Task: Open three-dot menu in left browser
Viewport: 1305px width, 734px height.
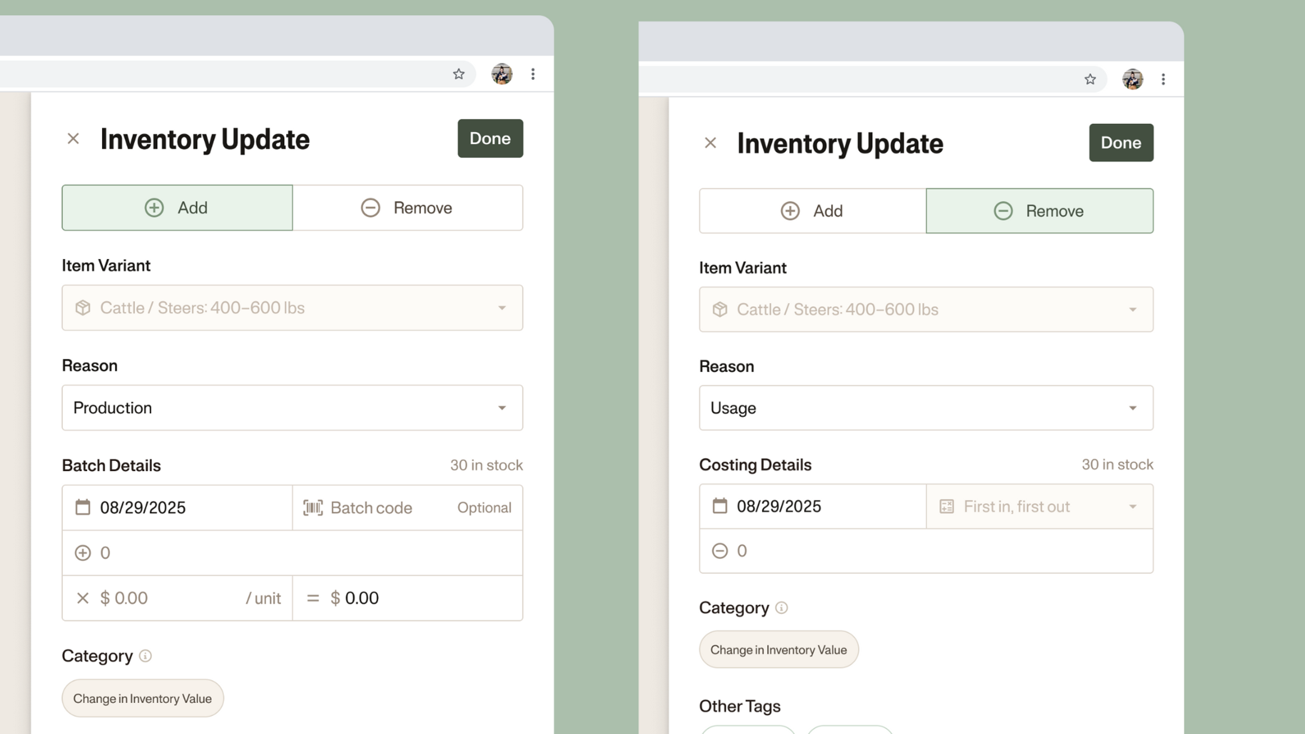Action: tap(533, 74)
